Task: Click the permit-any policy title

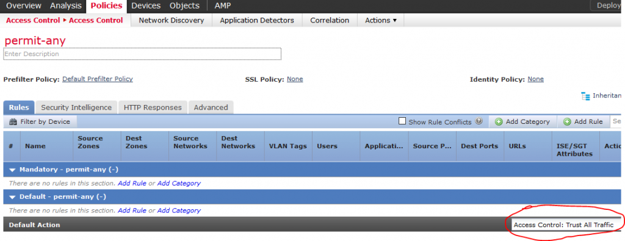Action: pyautogui.click(x=35, y=41)
